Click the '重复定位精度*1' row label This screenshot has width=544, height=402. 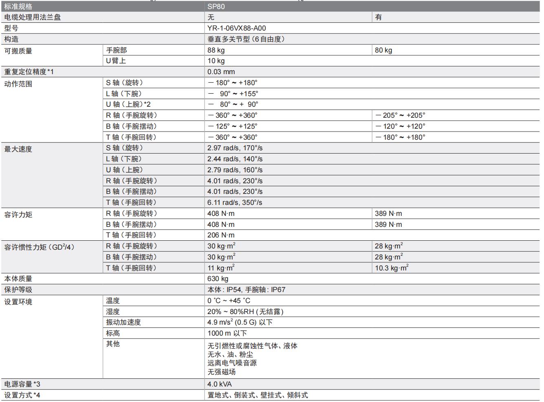point(29,72)
